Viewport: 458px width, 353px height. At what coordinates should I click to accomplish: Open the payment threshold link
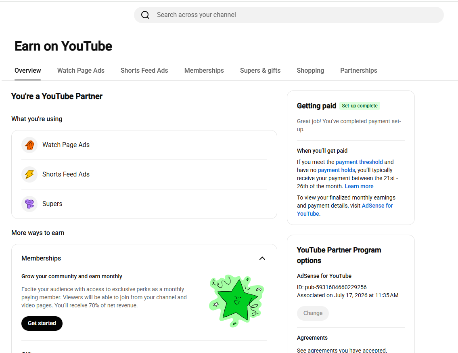pyautogui.click(x=359, y=162)
